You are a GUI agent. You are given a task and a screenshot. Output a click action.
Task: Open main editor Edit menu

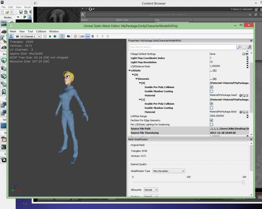(x=11, y=7)
